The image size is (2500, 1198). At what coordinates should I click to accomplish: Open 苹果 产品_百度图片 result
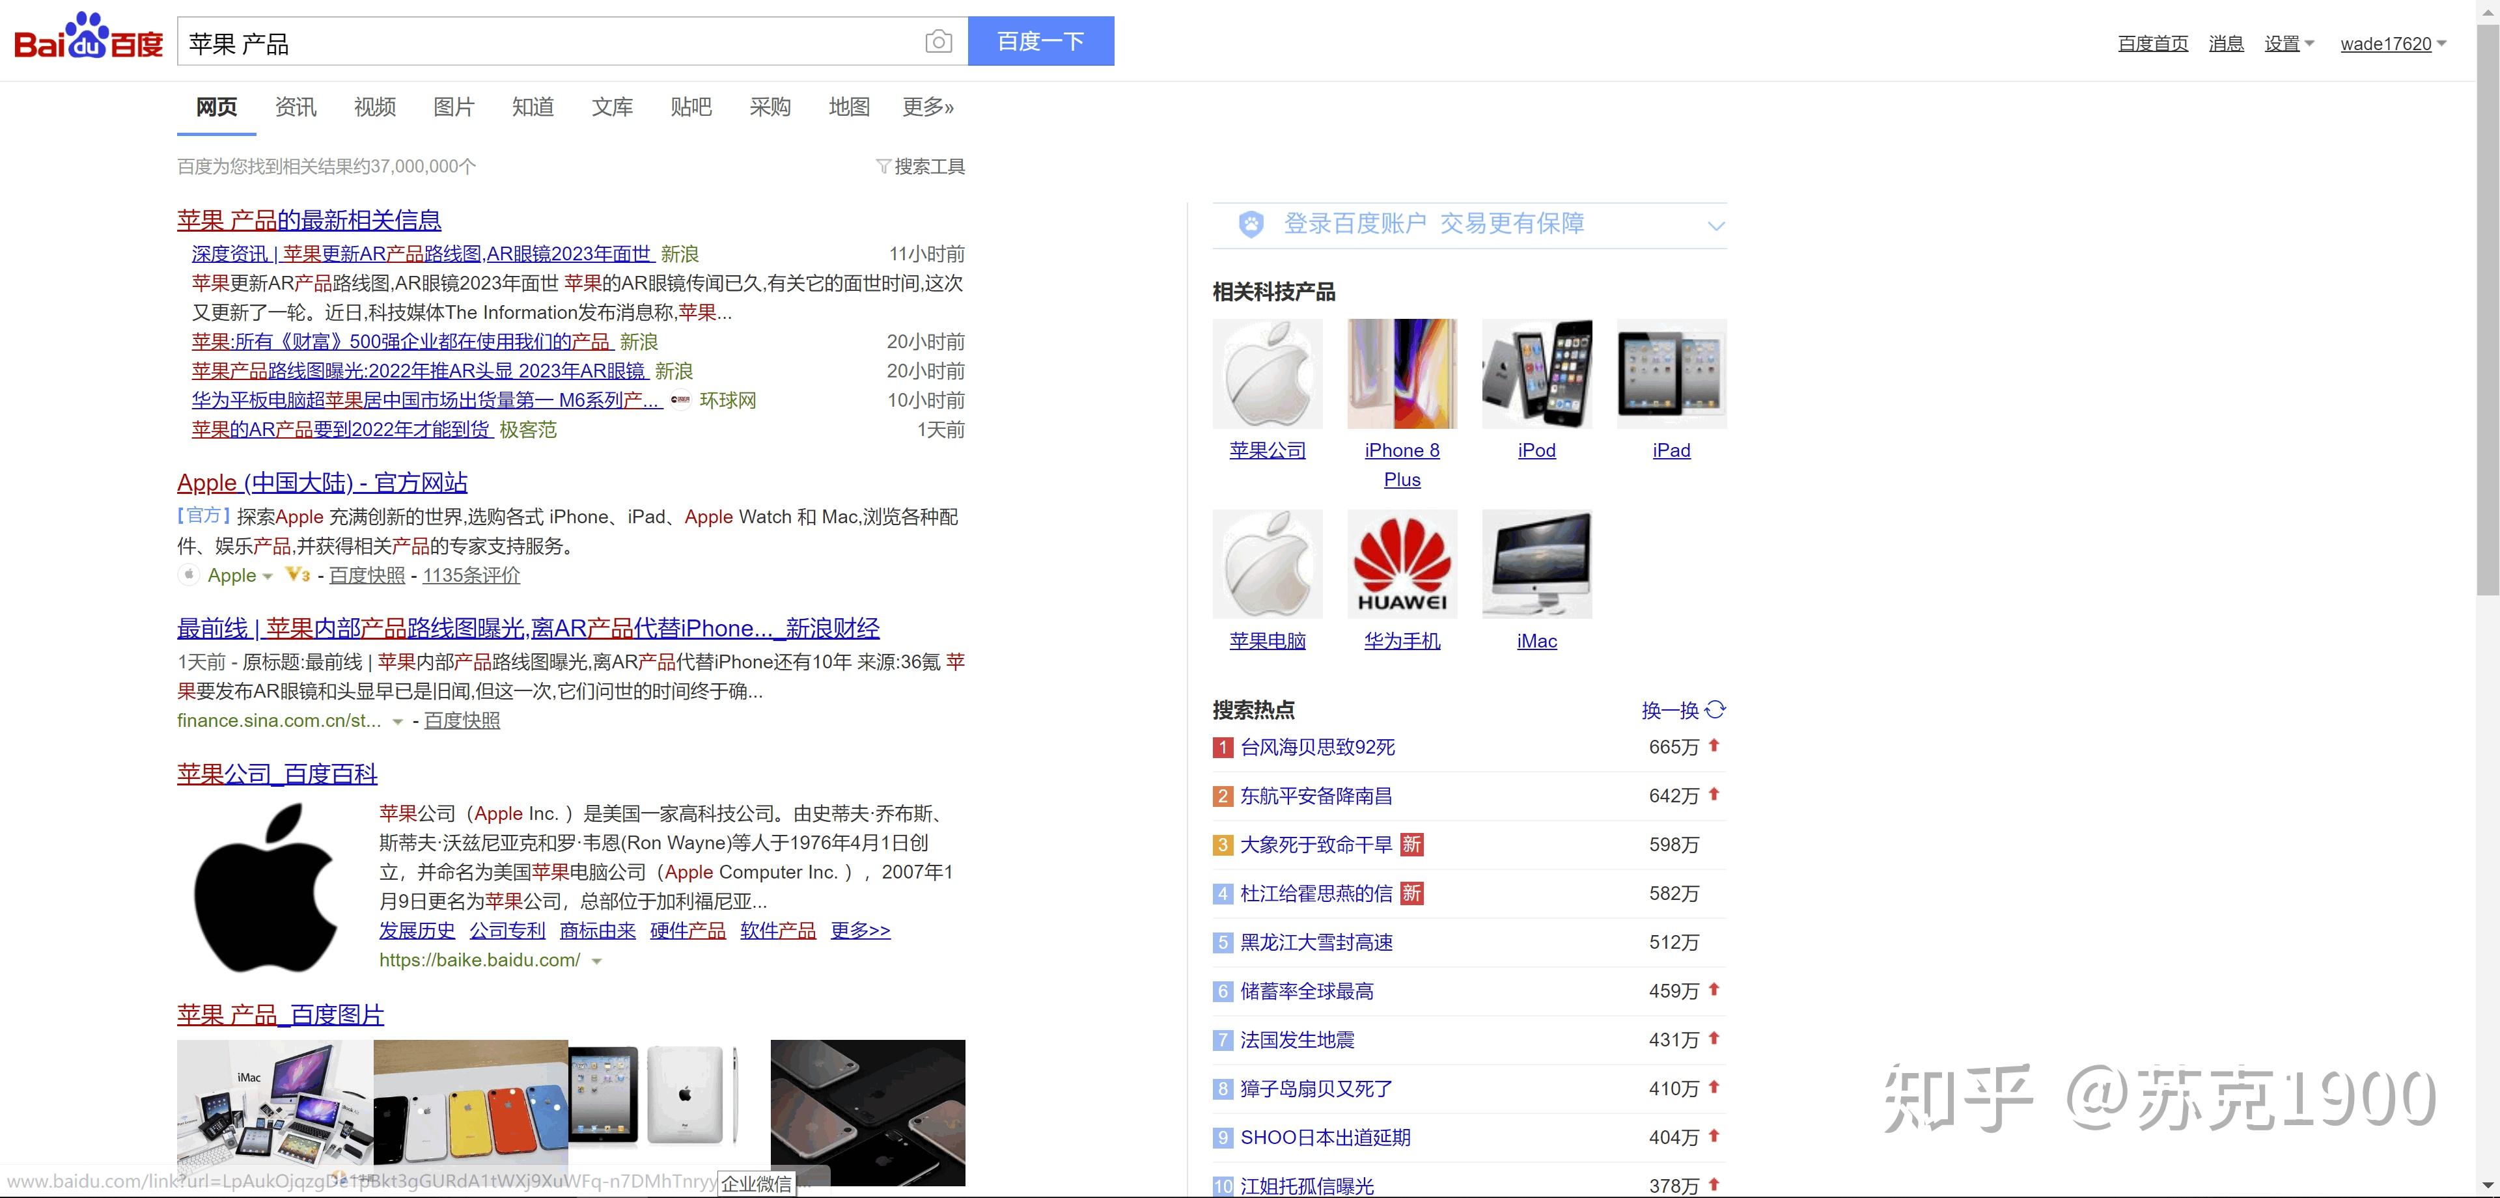[281, 1014]
